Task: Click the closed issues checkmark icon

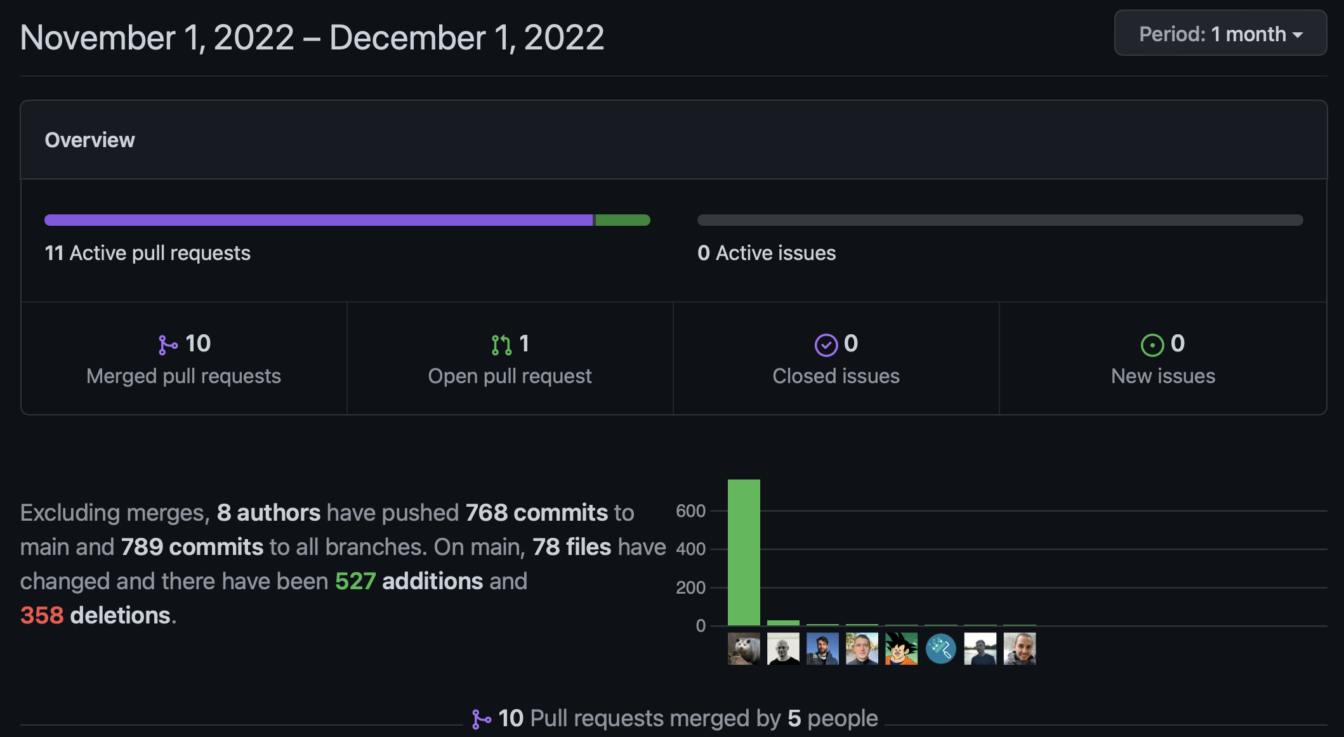Action: tap(826, 345)
